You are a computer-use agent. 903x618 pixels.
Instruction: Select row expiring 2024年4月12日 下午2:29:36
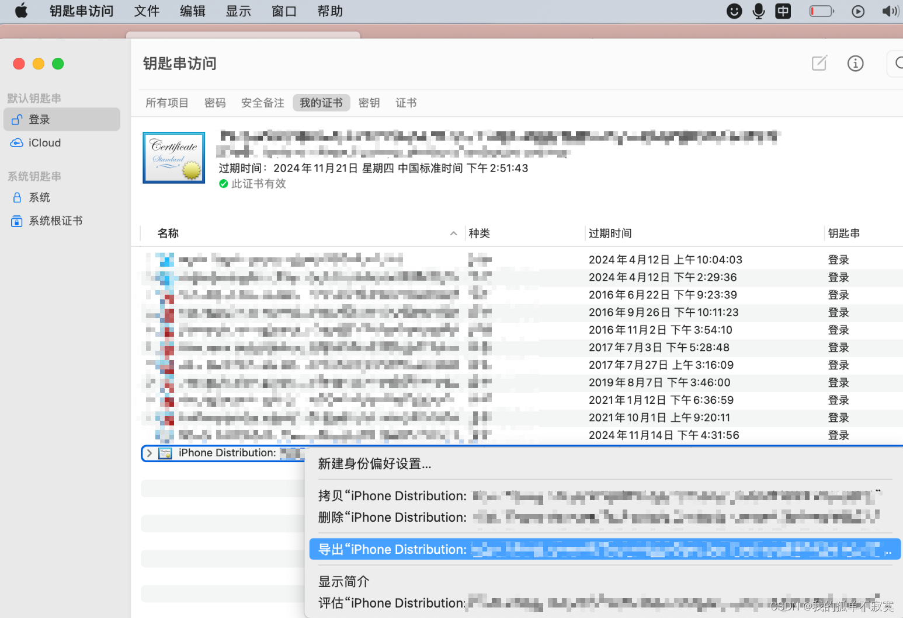[x=521, y=277]
